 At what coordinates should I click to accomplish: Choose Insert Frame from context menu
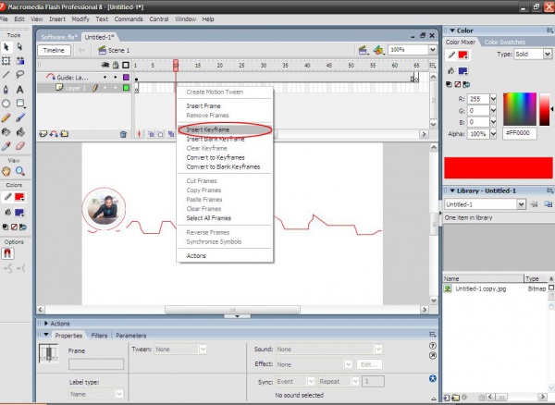[x=225, y=106]
